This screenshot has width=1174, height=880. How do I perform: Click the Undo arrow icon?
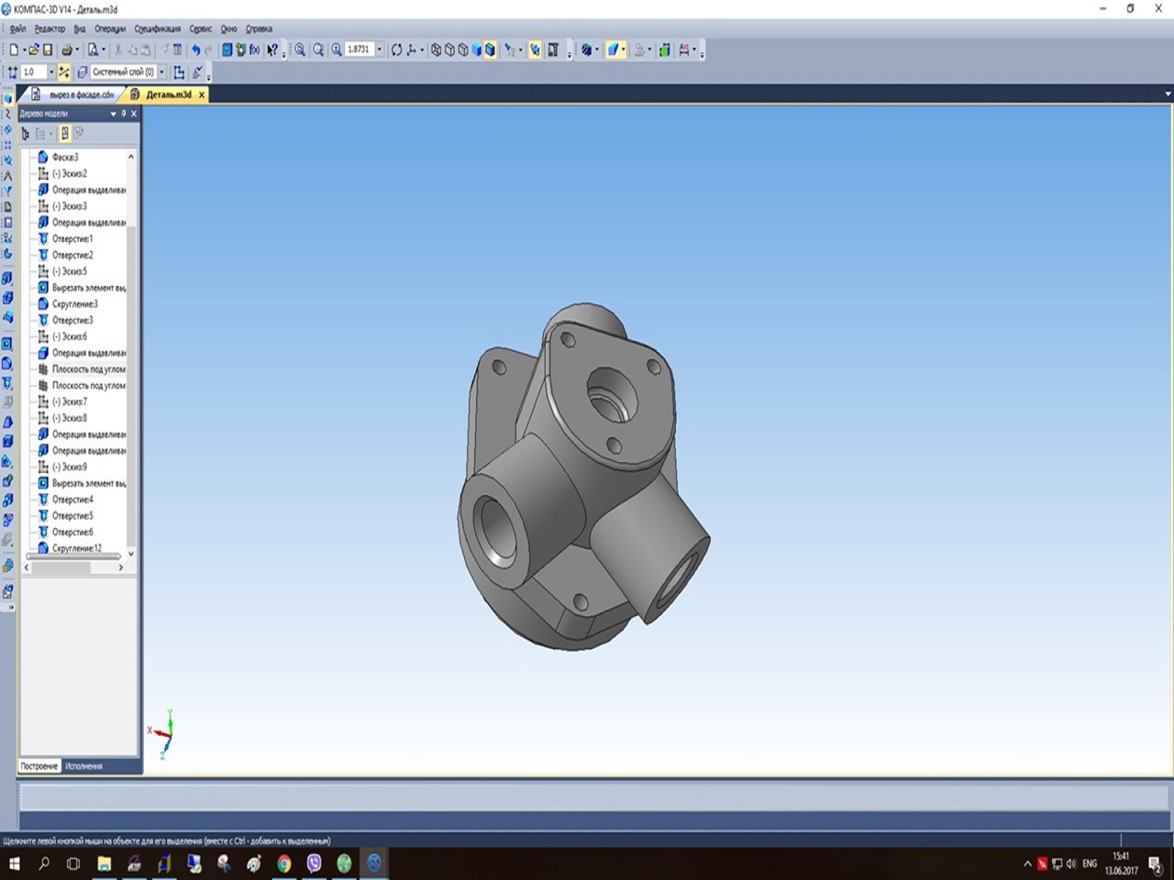click(x=195, y=50)
